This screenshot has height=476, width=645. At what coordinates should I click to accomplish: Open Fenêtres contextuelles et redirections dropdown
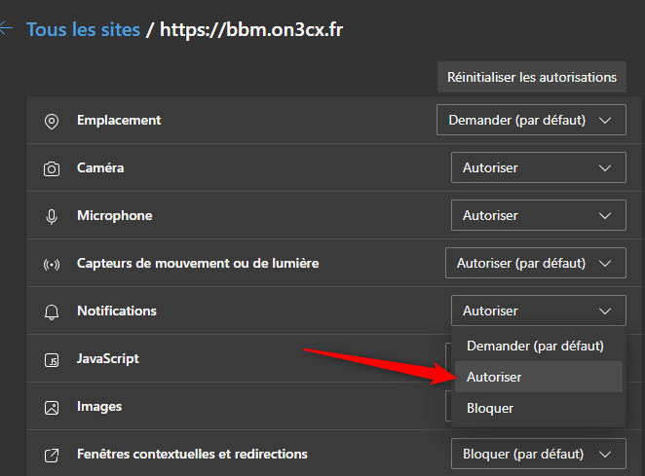pos(538,454)
